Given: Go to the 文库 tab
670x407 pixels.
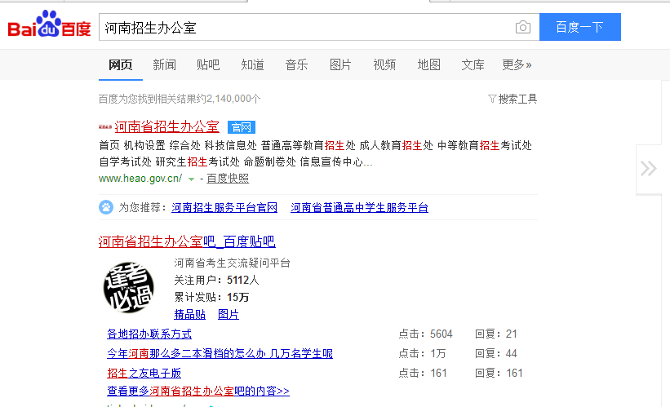Looking at the screenshot, I should pos(473,65).
